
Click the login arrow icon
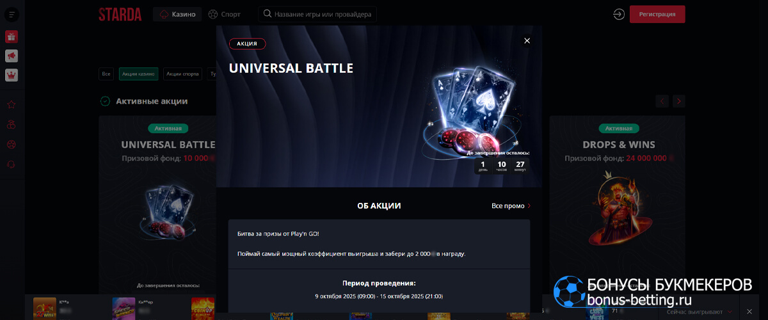coord(618,14)
